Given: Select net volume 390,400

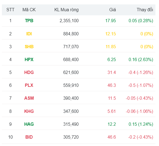Looking at the screenshot, I should tap(71, 98).
